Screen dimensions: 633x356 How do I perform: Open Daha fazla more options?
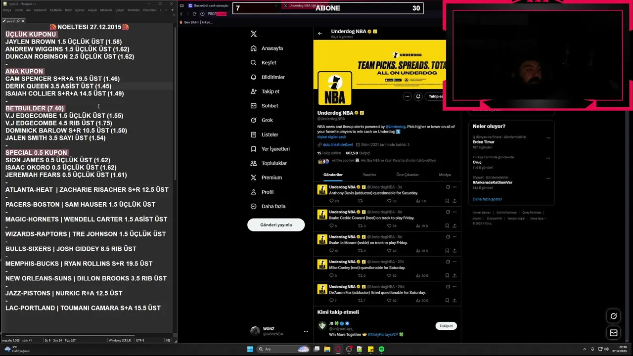tap(268, 206)
